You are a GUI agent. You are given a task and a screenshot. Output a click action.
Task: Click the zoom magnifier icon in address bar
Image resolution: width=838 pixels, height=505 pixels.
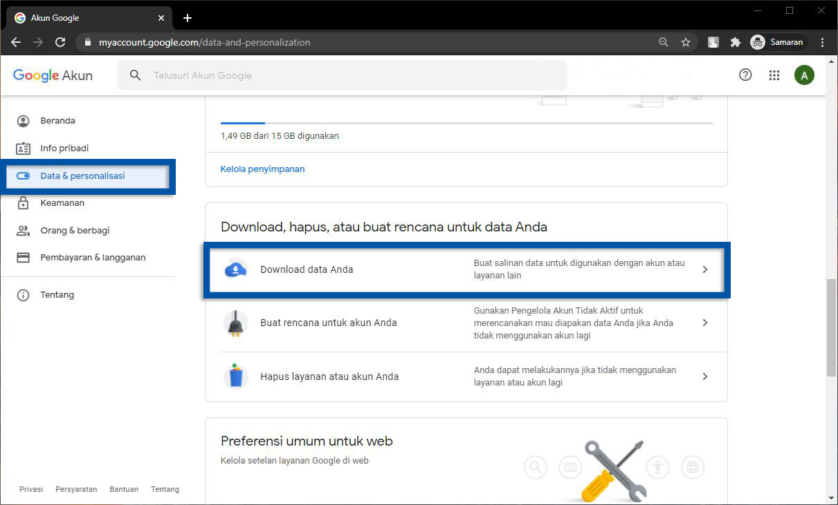[664, 42]
